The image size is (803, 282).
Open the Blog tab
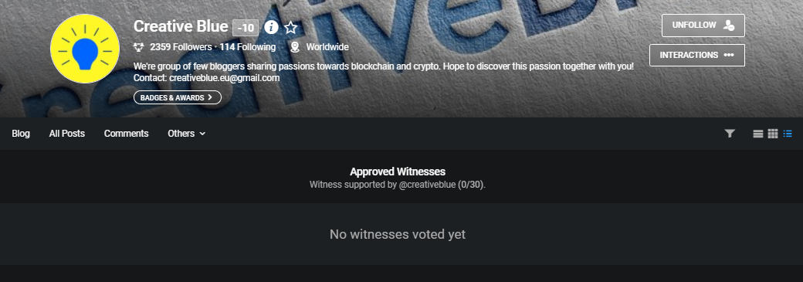[21, 134]
